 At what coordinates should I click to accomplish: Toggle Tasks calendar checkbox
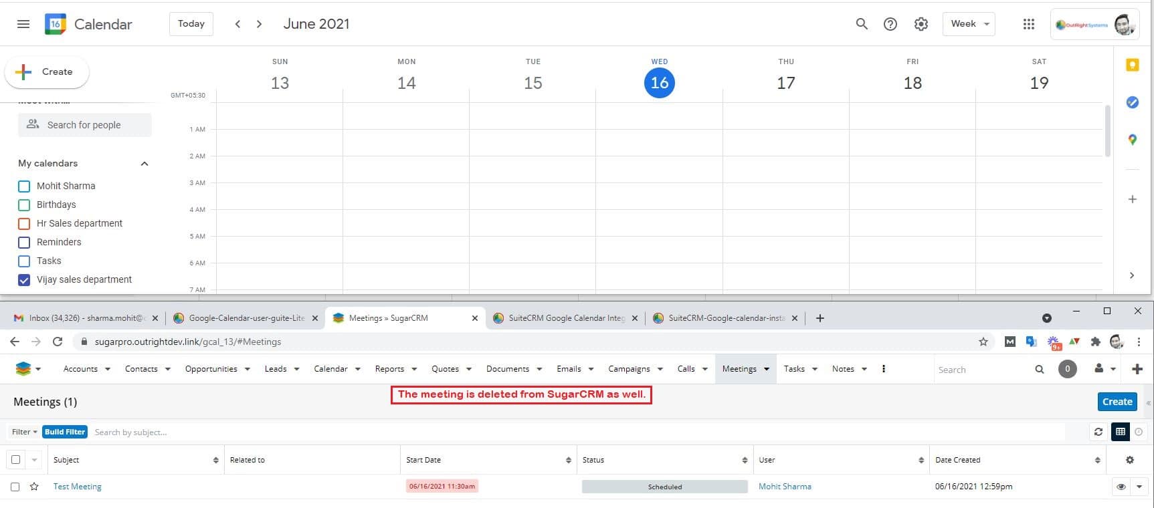[x=24, y=261]
